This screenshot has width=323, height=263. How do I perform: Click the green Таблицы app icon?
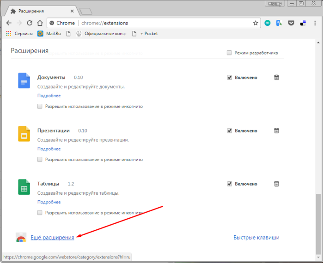click(24, 187)
